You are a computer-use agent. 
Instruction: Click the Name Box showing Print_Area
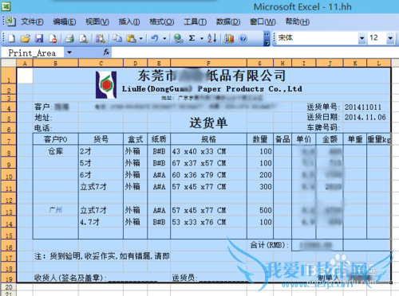tap(32, 53)
